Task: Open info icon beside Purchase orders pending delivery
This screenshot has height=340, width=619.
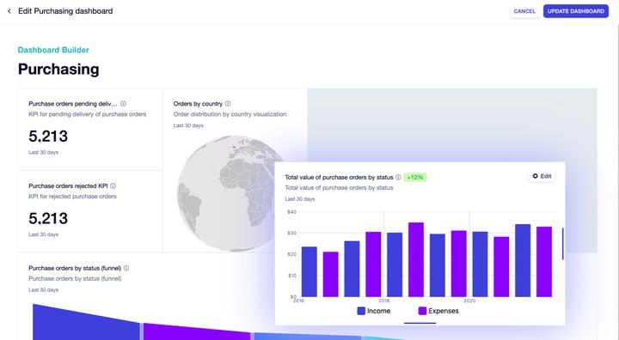Action: [x=123, y=104]
